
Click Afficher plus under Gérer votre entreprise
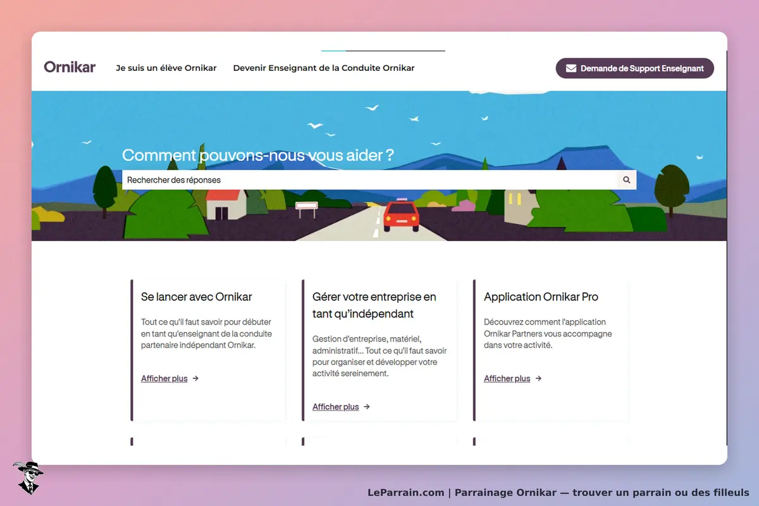click(x=336, y=407)
